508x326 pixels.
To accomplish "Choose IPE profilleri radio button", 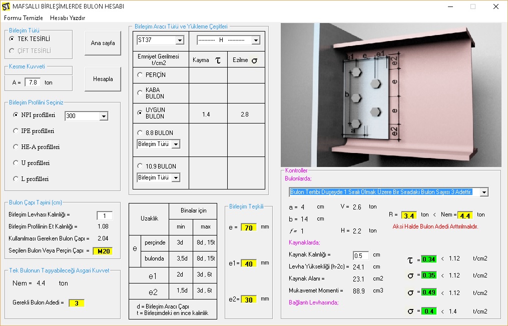I will 16,131.
